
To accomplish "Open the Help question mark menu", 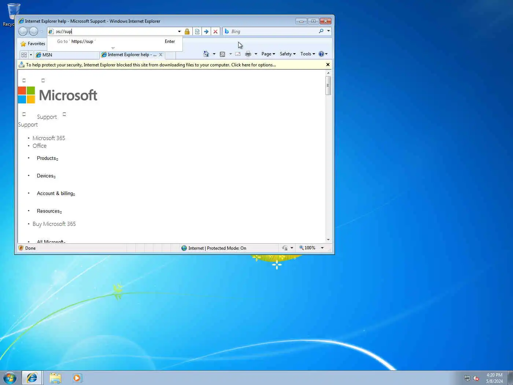I will pyautogui.click(x=323, y=54).
